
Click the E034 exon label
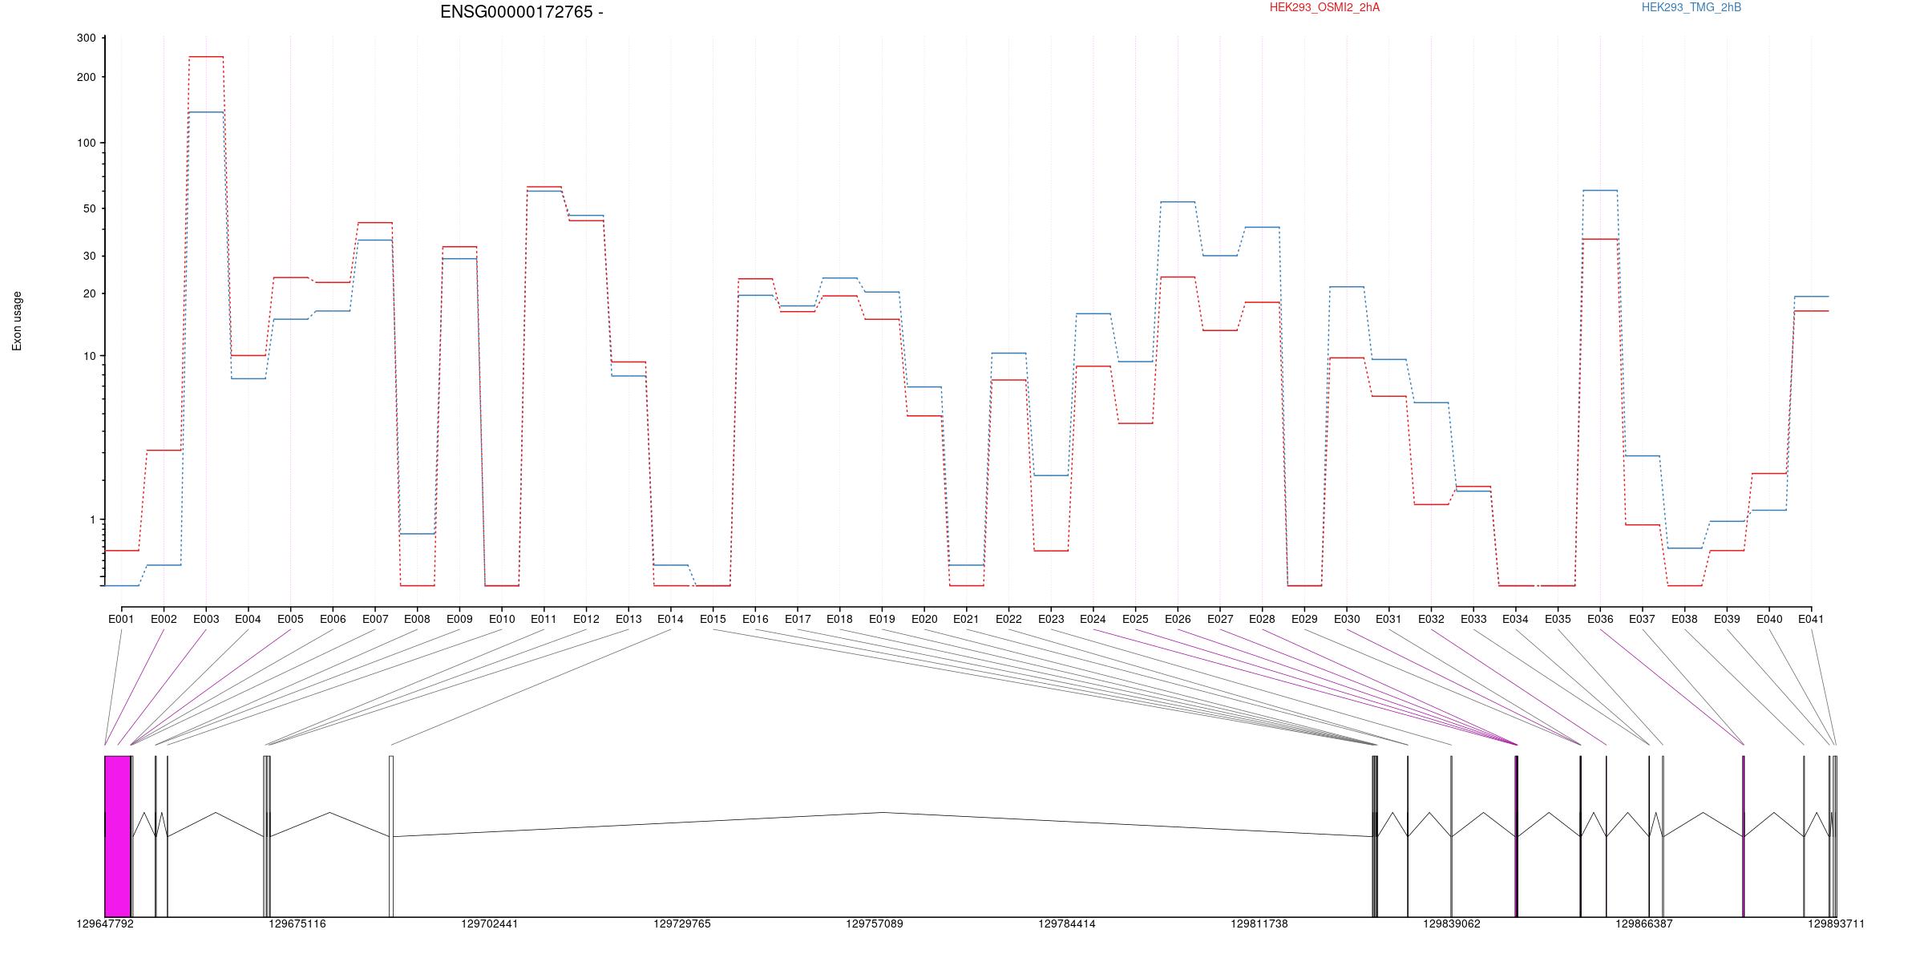click(x=1515, y=619)
